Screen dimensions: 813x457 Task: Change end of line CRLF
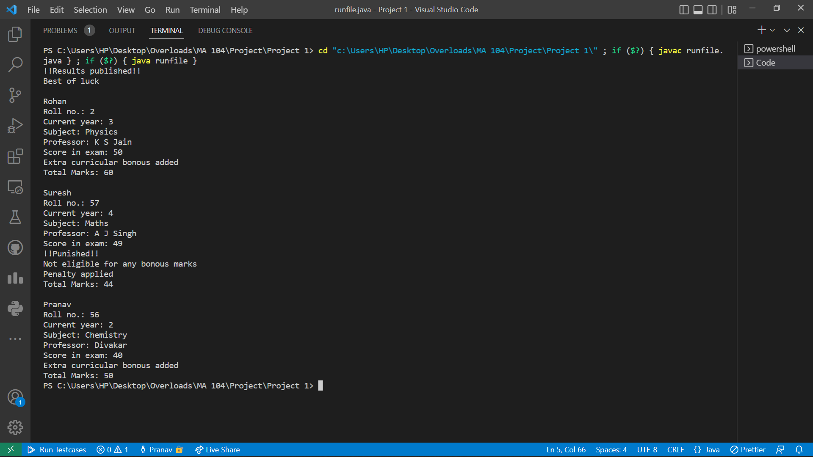(675, 450)
